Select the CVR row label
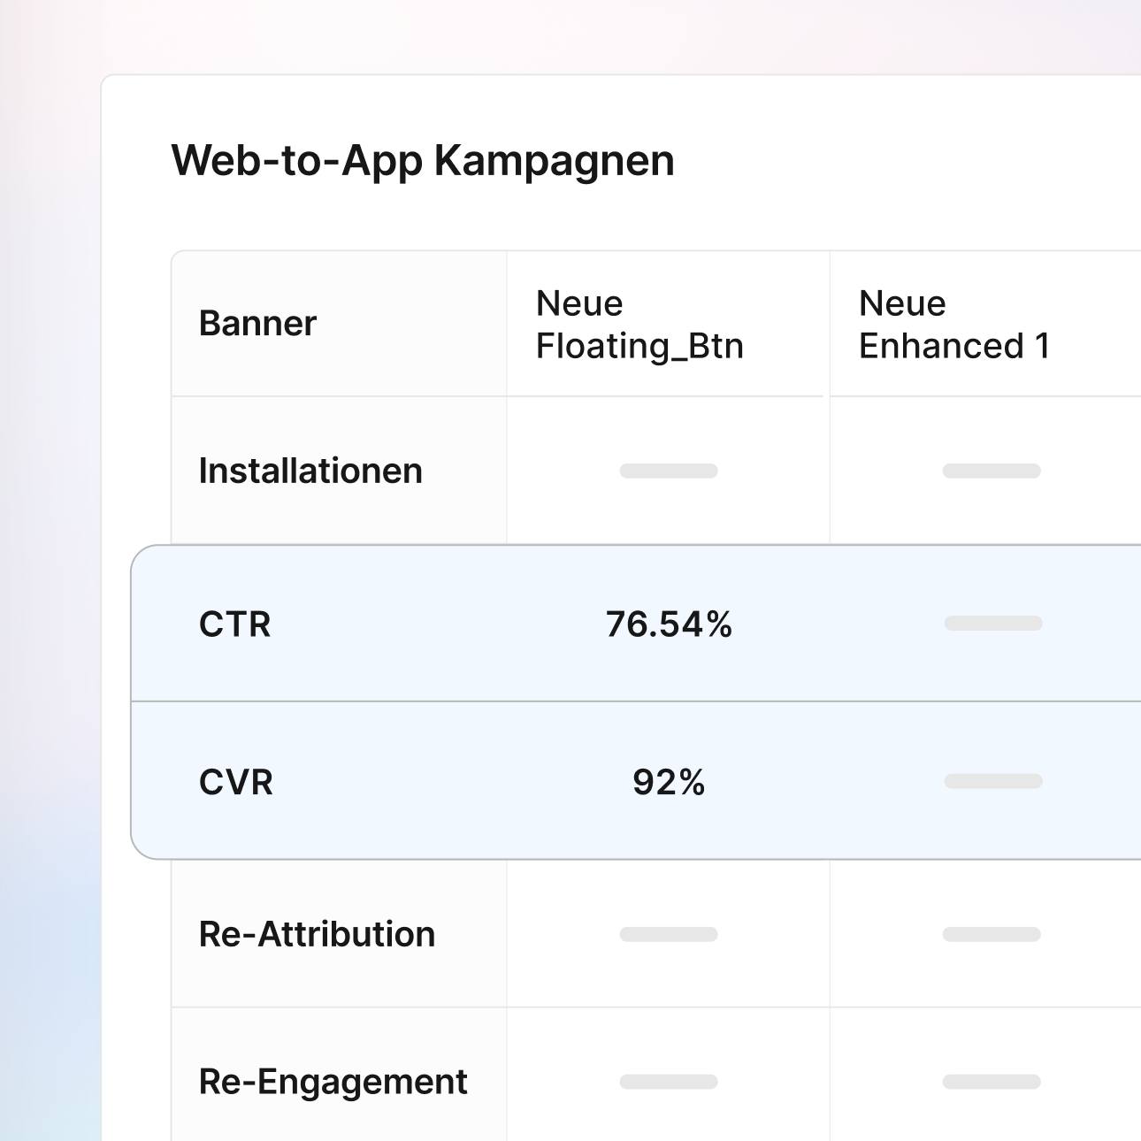 click(235, 783)
